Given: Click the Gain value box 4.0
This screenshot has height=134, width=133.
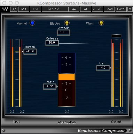Looking at the screenshot, I should pos(103,68).
